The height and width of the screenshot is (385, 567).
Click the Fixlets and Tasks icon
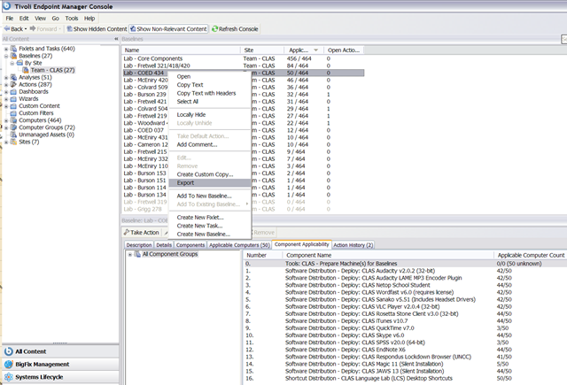tap(13, 49)
